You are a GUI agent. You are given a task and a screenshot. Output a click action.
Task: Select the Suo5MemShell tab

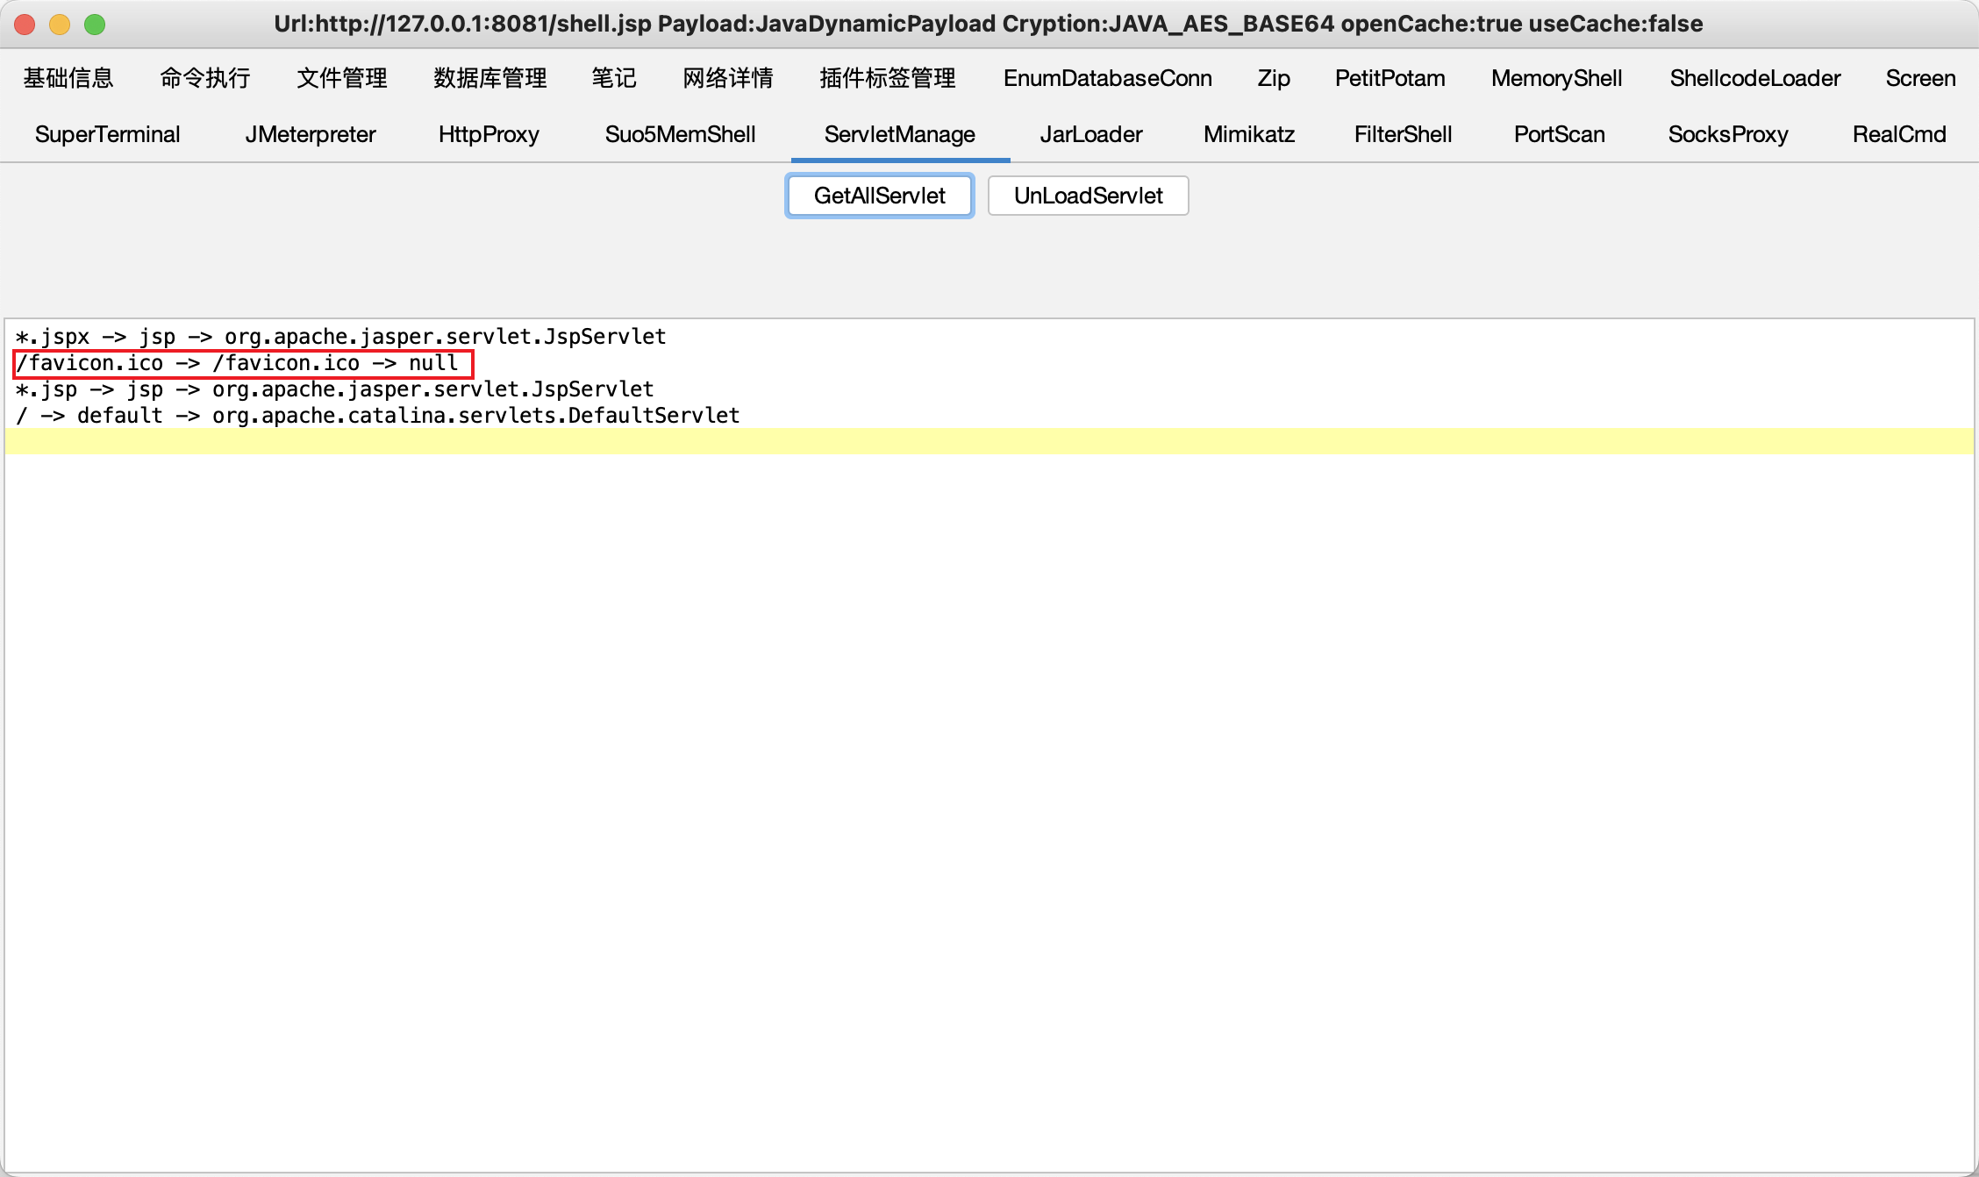pyautogui.click(x=680, y=134)
